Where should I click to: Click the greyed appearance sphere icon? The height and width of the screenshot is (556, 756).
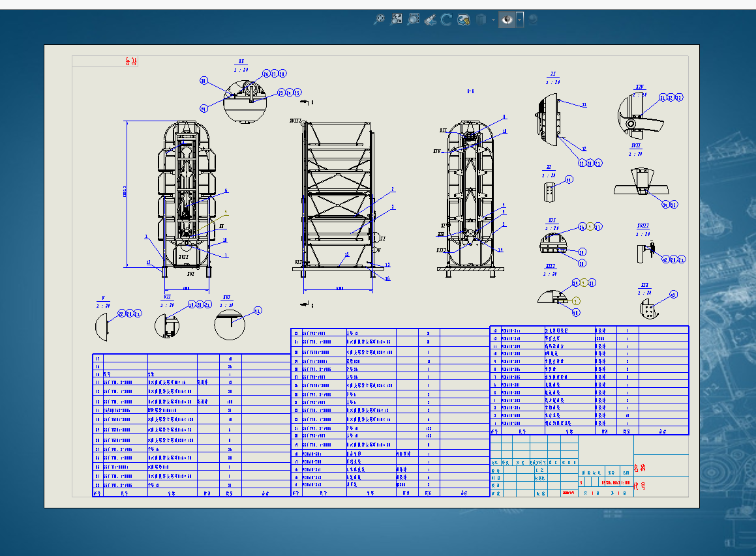tap(533, 20)
